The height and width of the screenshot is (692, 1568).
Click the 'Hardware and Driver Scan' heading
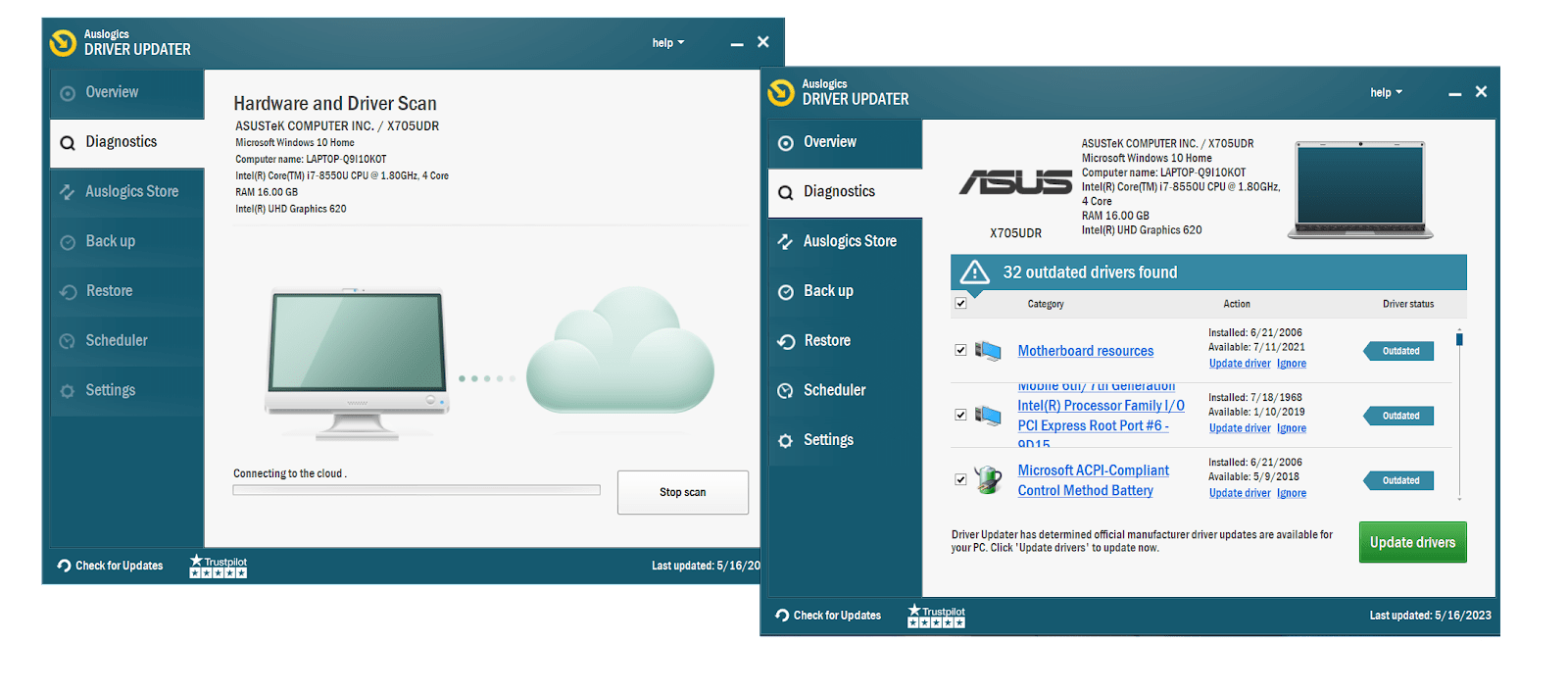[x=335, y=103]
